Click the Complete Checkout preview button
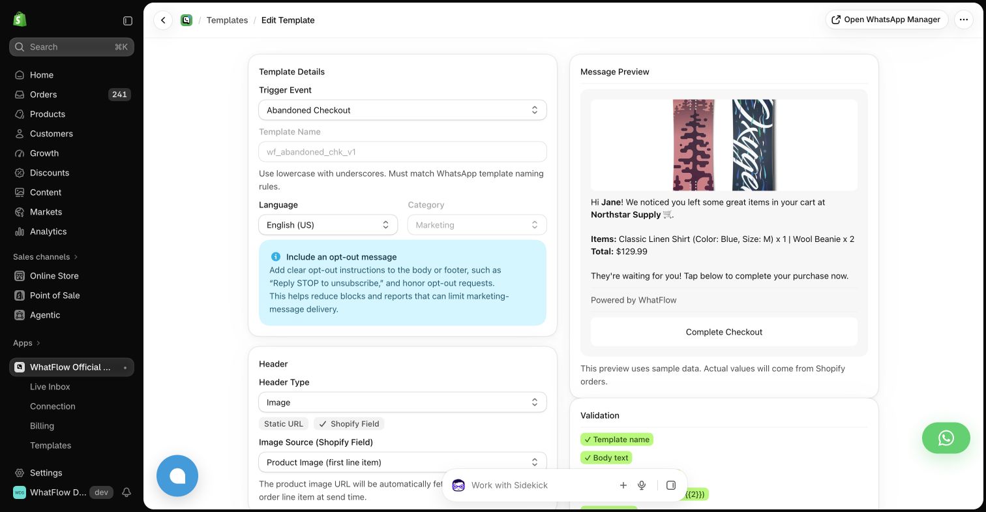 click(724, 332)
